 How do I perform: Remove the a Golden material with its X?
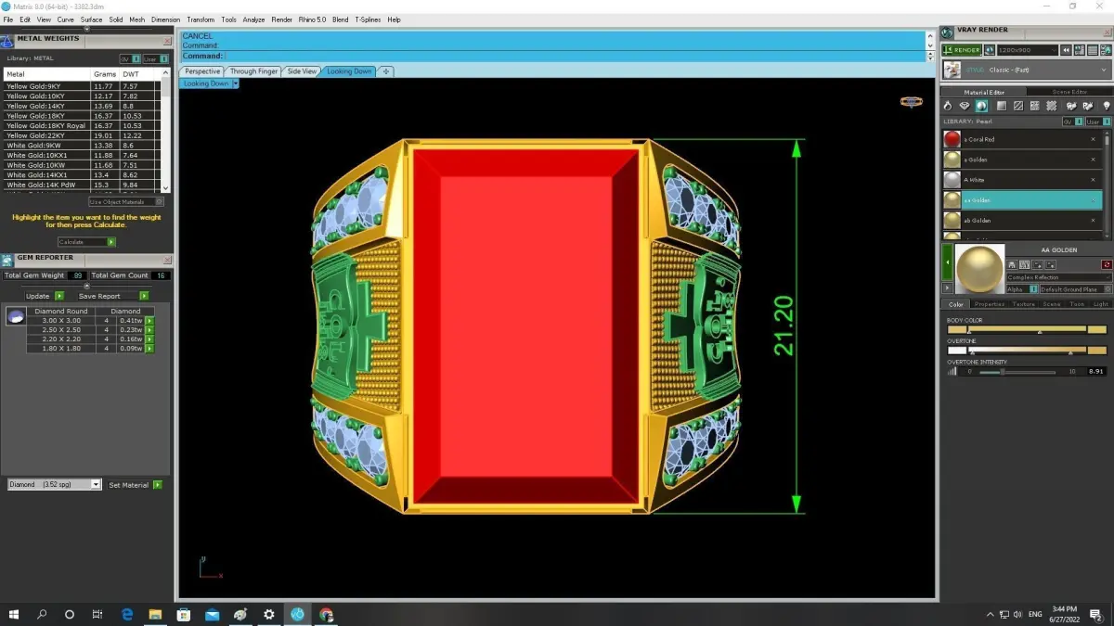click(x=1093, y=160)
